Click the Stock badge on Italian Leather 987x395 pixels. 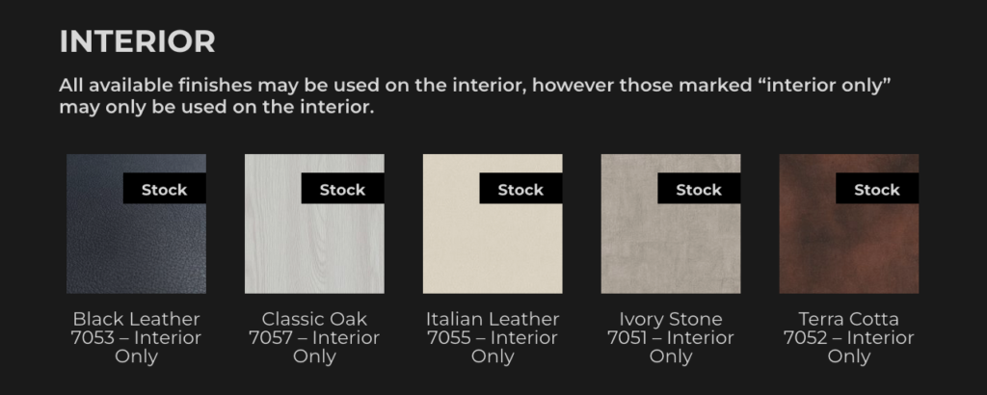(520, 190)
